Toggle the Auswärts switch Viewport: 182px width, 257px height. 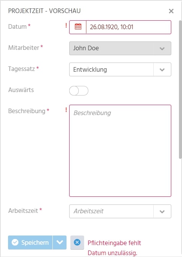79,91
